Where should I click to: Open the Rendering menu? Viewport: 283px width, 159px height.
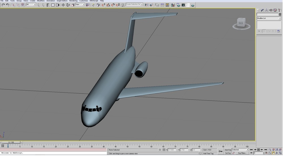[73, 1]
